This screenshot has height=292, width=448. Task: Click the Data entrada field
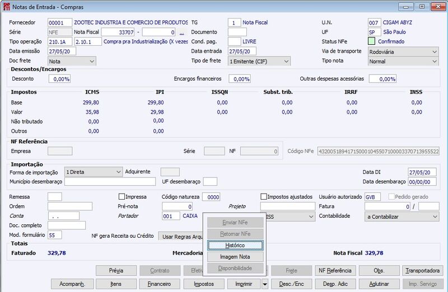tap(242, 51)
